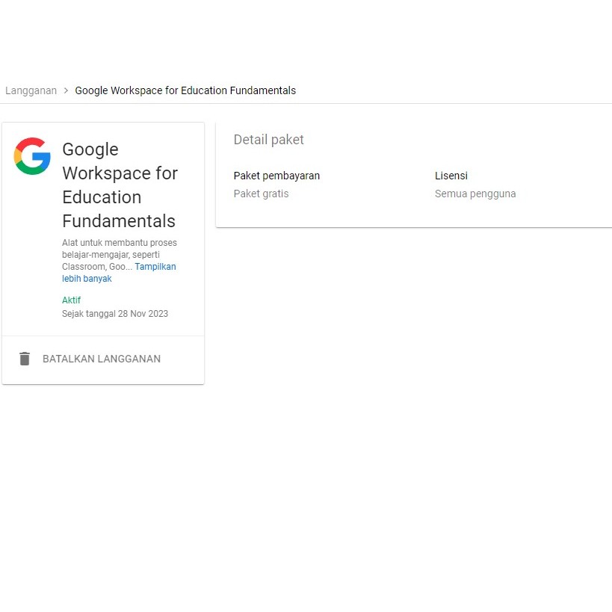The height and width of the screenshot is (612, 612).
Task: Click the "Paket gratis" value text
Action: point(261,194)
